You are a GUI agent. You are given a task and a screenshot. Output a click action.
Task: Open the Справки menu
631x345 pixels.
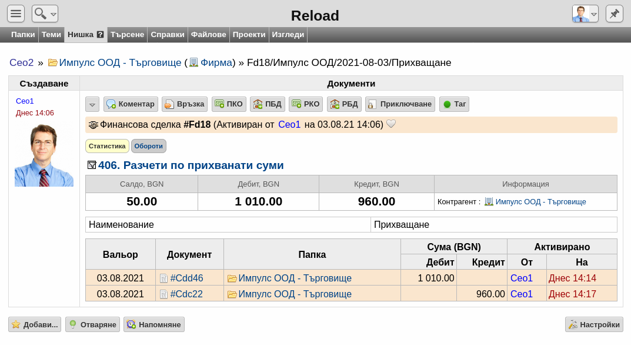coord(168,35)
